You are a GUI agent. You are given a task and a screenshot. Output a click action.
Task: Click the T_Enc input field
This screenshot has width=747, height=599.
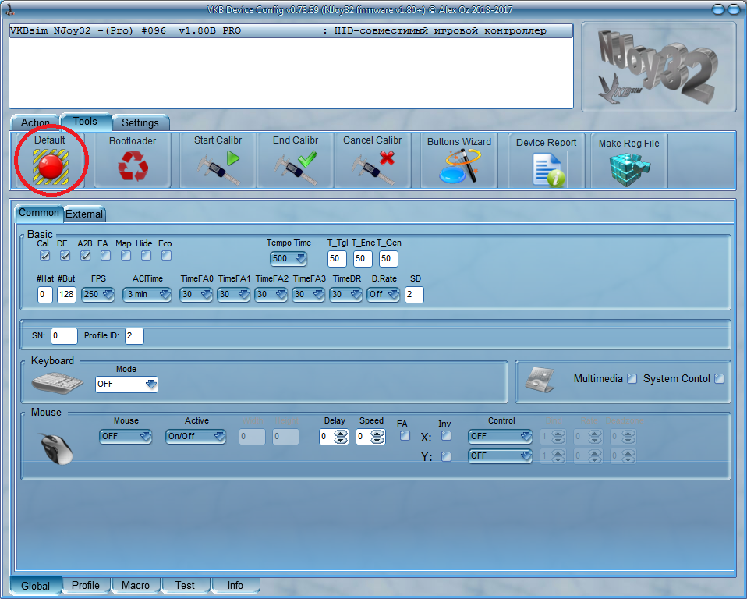(363, 259)
